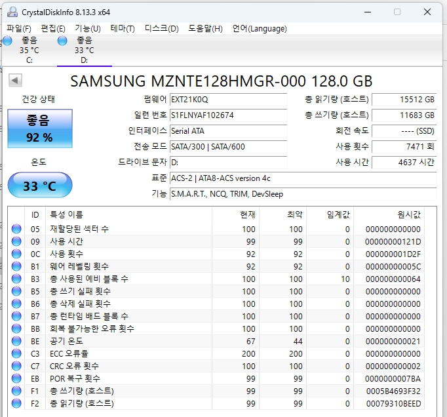This screenshot has height=417, width=447.
Task: Click the status orb for attribute B6
Action: pos(16,304)
